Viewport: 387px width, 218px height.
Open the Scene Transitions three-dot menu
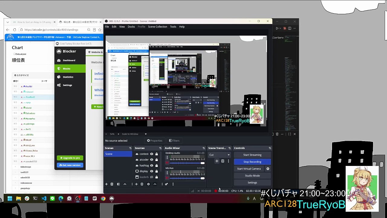click(x=228, y=161)
